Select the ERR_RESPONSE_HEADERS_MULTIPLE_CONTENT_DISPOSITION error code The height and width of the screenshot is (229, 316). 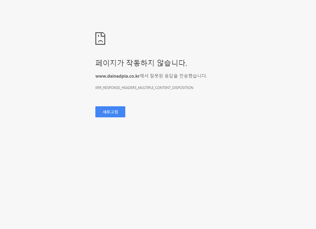pyautogui.click(x=144, y=88)
